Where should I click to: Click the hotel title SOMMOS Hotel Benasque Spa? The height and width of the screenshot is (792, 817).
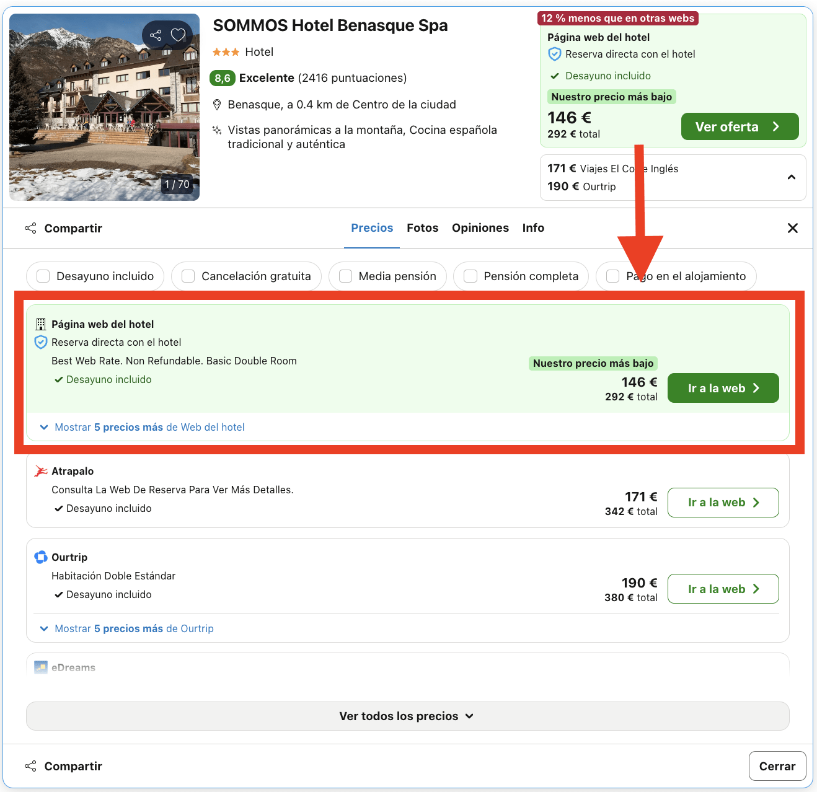pyautogui.click(x=330, y=25)
